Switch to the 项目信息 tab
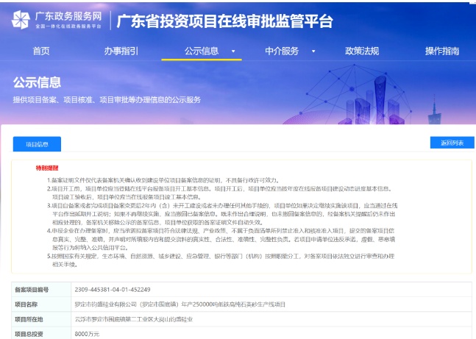The image size is (476, 339). 37,144
